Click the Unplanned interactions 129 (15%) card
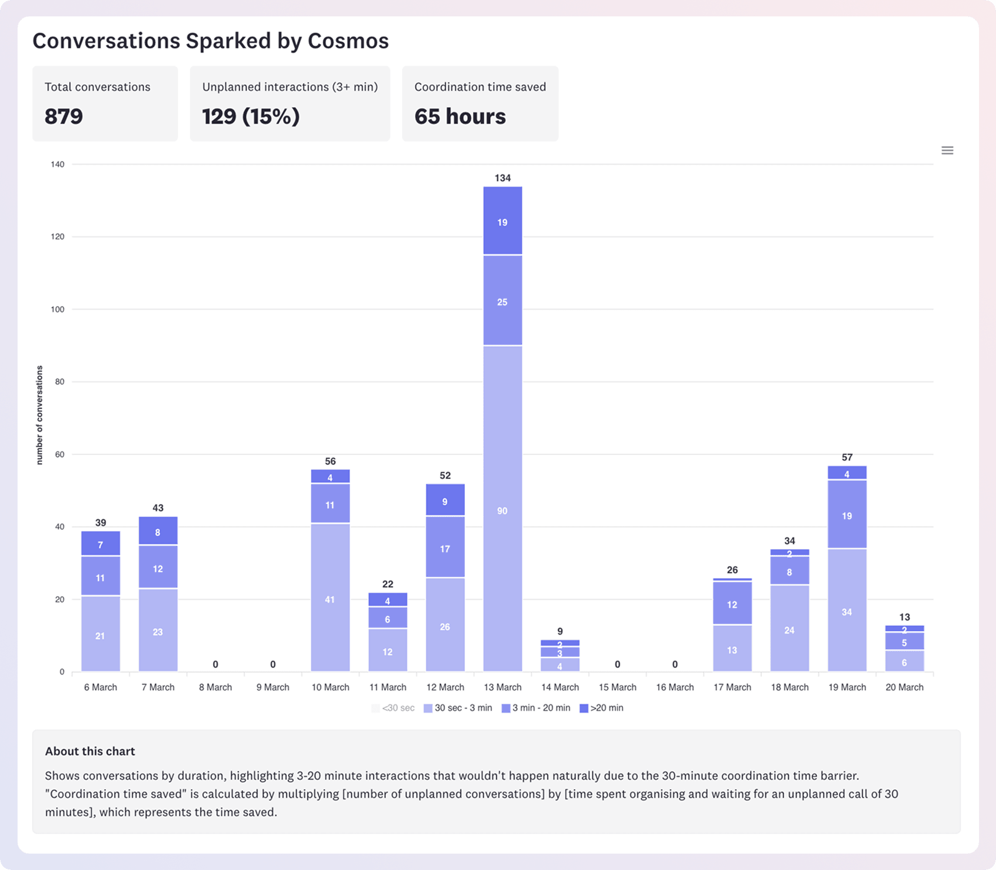The height and width of the screenshot is (870, 996). pyautogui.click(x=290, y=104)
